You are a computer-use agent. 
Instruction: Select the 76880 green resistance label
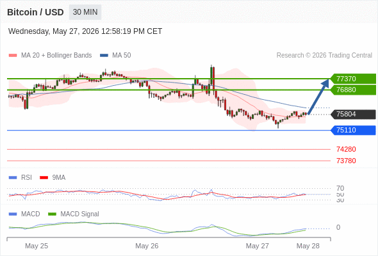(353, 90)
